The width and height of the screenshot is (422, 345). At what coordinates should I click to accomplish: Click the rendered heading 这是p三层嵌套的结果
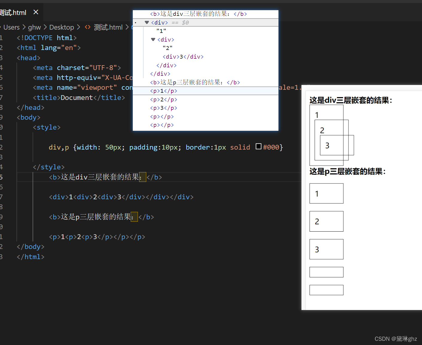point(348,171)
